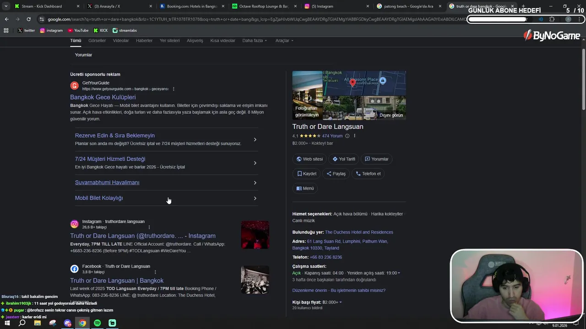The height and width of the screenshot is (329, 586).
Task: Open the twitter bookmark
Action: (x=26, y=30)
